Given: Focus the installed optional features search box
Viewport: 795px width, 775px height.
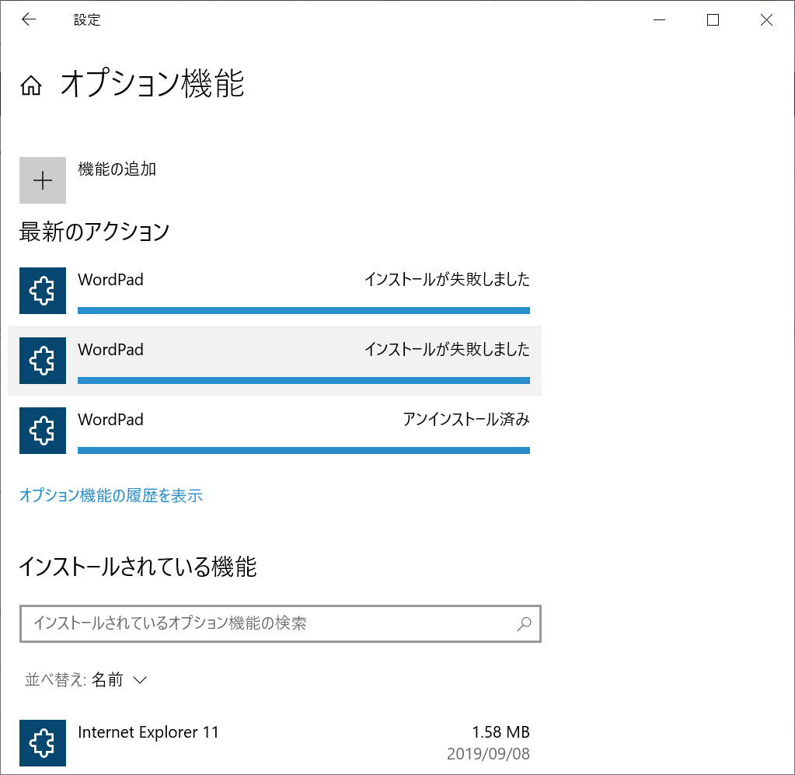Looking at the screenshot, I should (281, 623).
